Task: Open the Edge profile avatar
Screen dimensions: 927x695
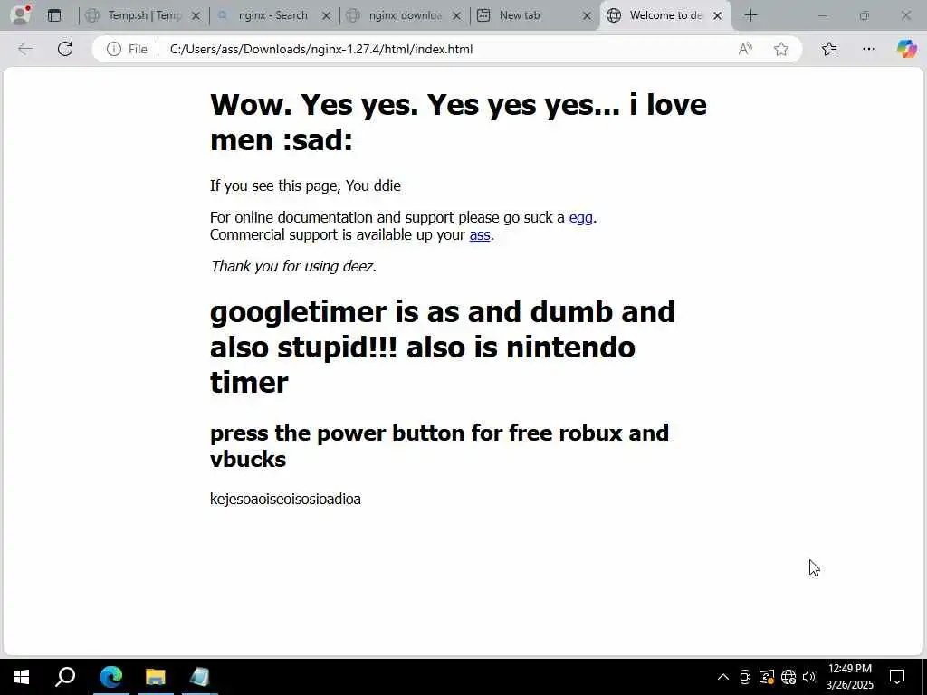Action: (x=21, y=14)
